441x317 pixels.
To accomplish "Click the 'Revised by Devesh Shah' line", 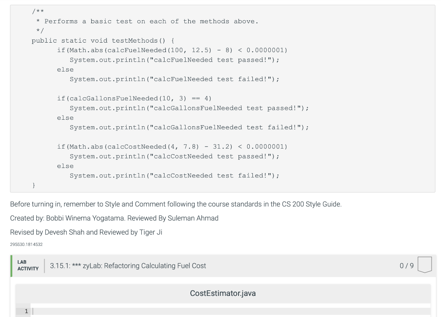I will [86, 232].
